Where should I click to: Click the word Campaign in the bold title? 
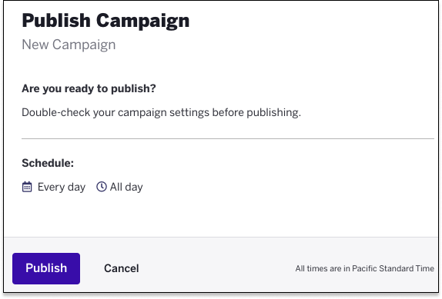click(143, 22)
